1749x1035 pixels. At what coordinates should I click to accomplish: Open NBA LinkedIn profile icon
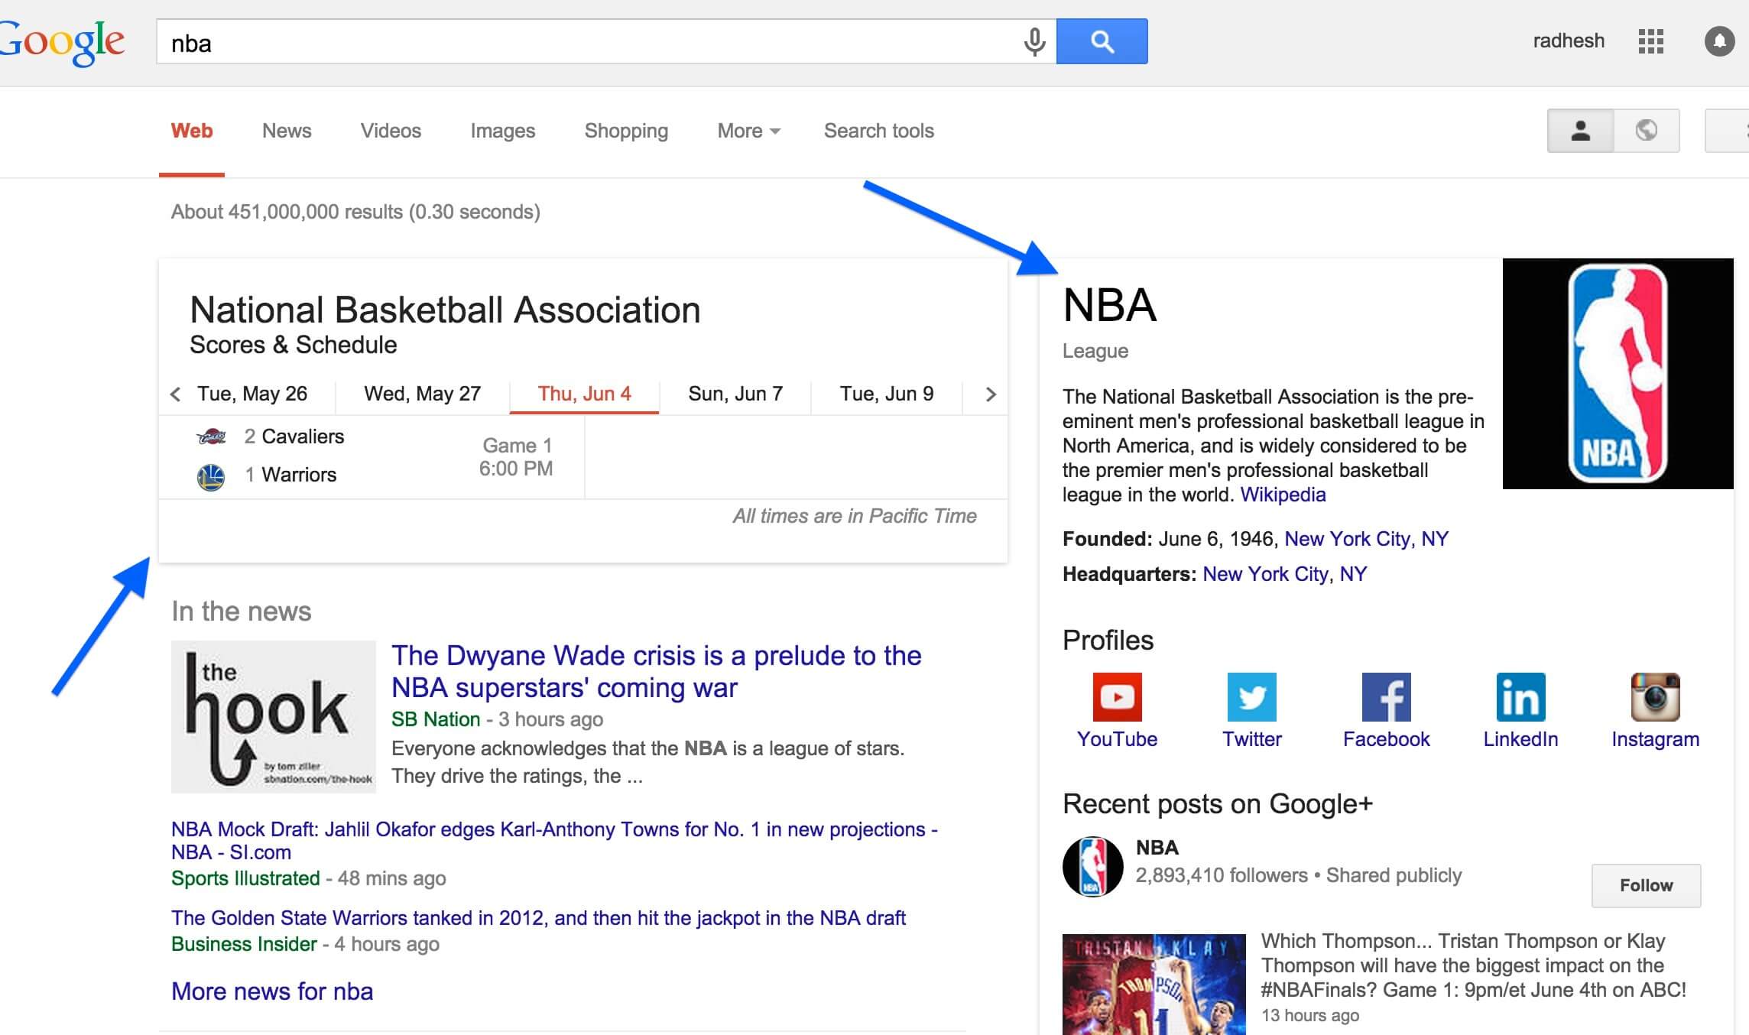tap(1520, 697)
